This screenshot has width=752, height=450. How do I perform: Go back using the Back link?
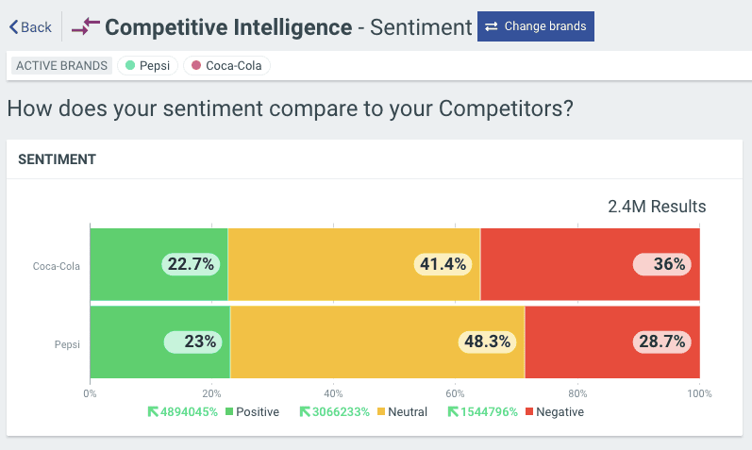30,26
